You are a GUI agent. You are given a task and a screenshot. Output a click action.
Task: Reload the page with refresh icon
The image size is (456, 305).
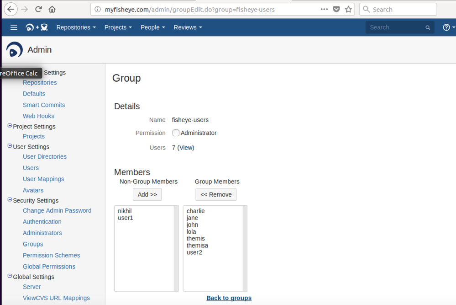(x=38, y=9)
